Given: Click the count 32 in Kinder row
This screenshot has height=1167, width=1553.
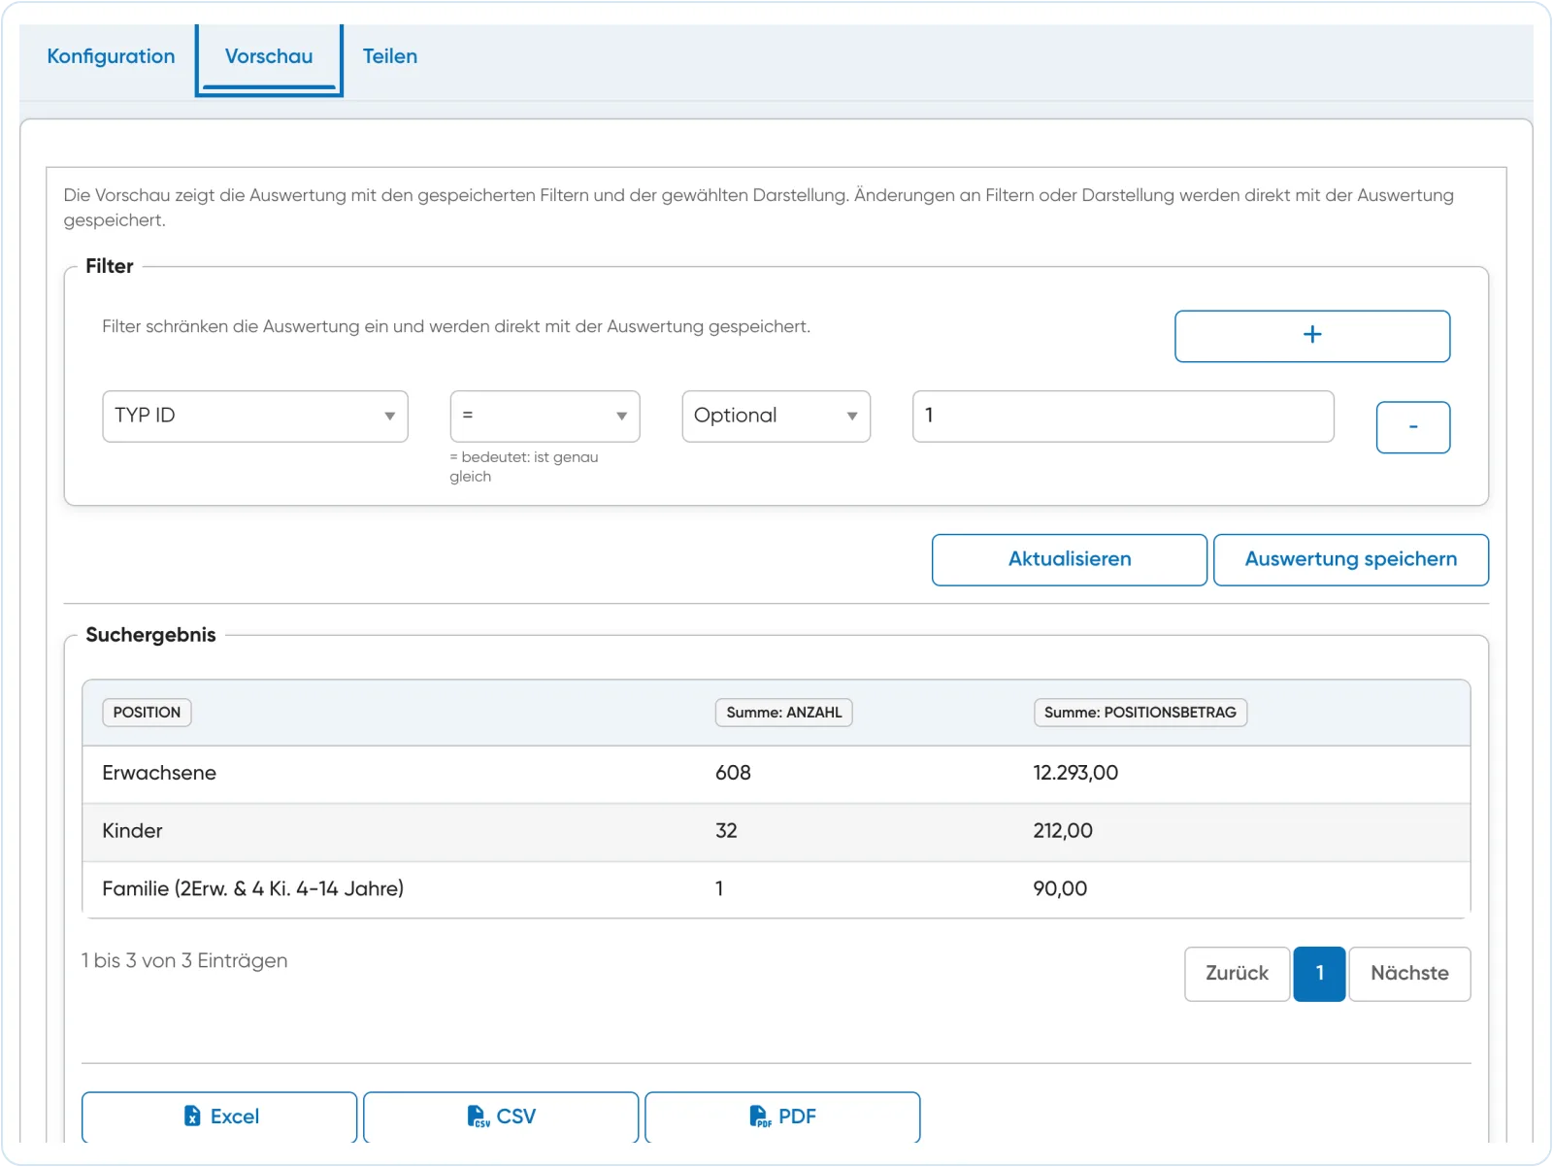Looking at the screenshot, I should coord(726,832).
